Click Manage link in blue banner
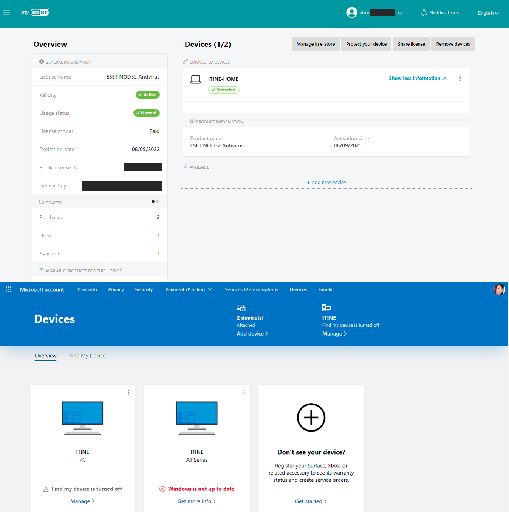Viewport: 509px width, 512px height. click(x=334, y=334)
